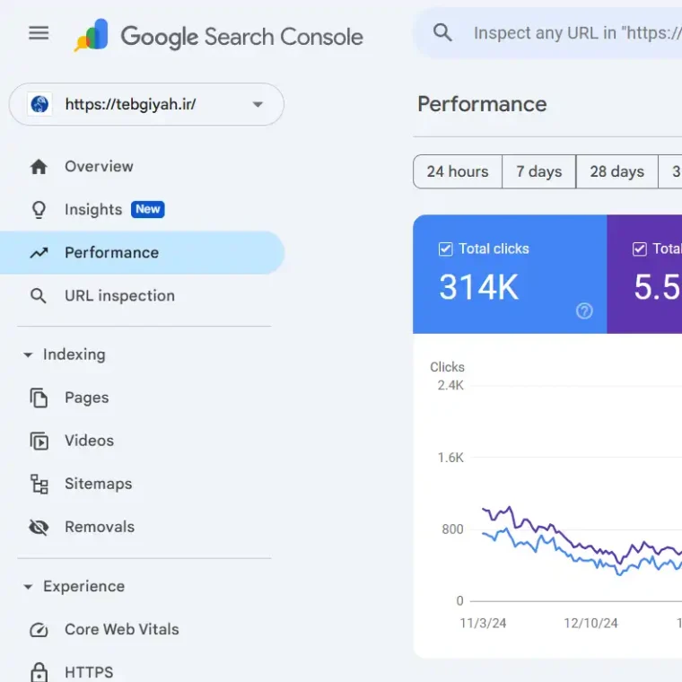Click the help icon on Total clicks card
Image resolution: width=682 pixels, height=682 pixels.
pos(584,310)
